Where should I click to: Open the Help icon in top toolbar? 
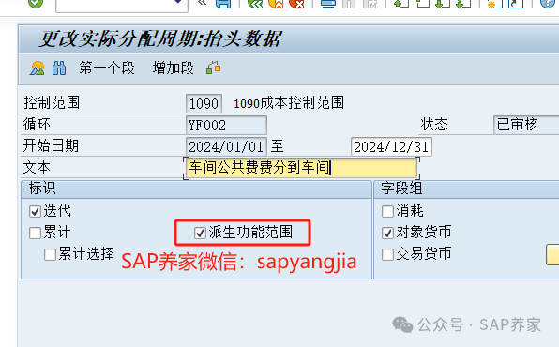549,4
